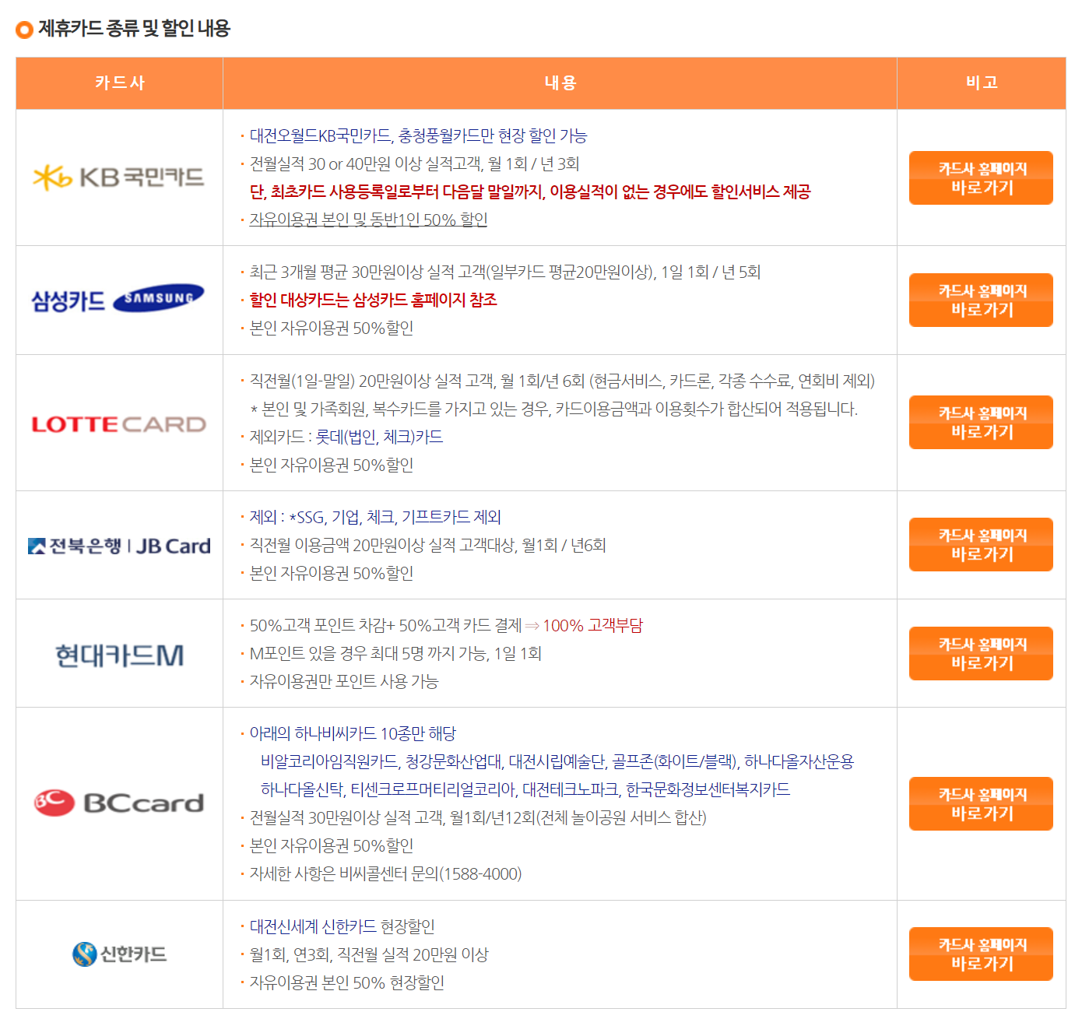Open 삼성카드 row 카드사 홈페이지 바로가기 button
This screenshot has width=1075, height=1019.
tap(981, 300)
